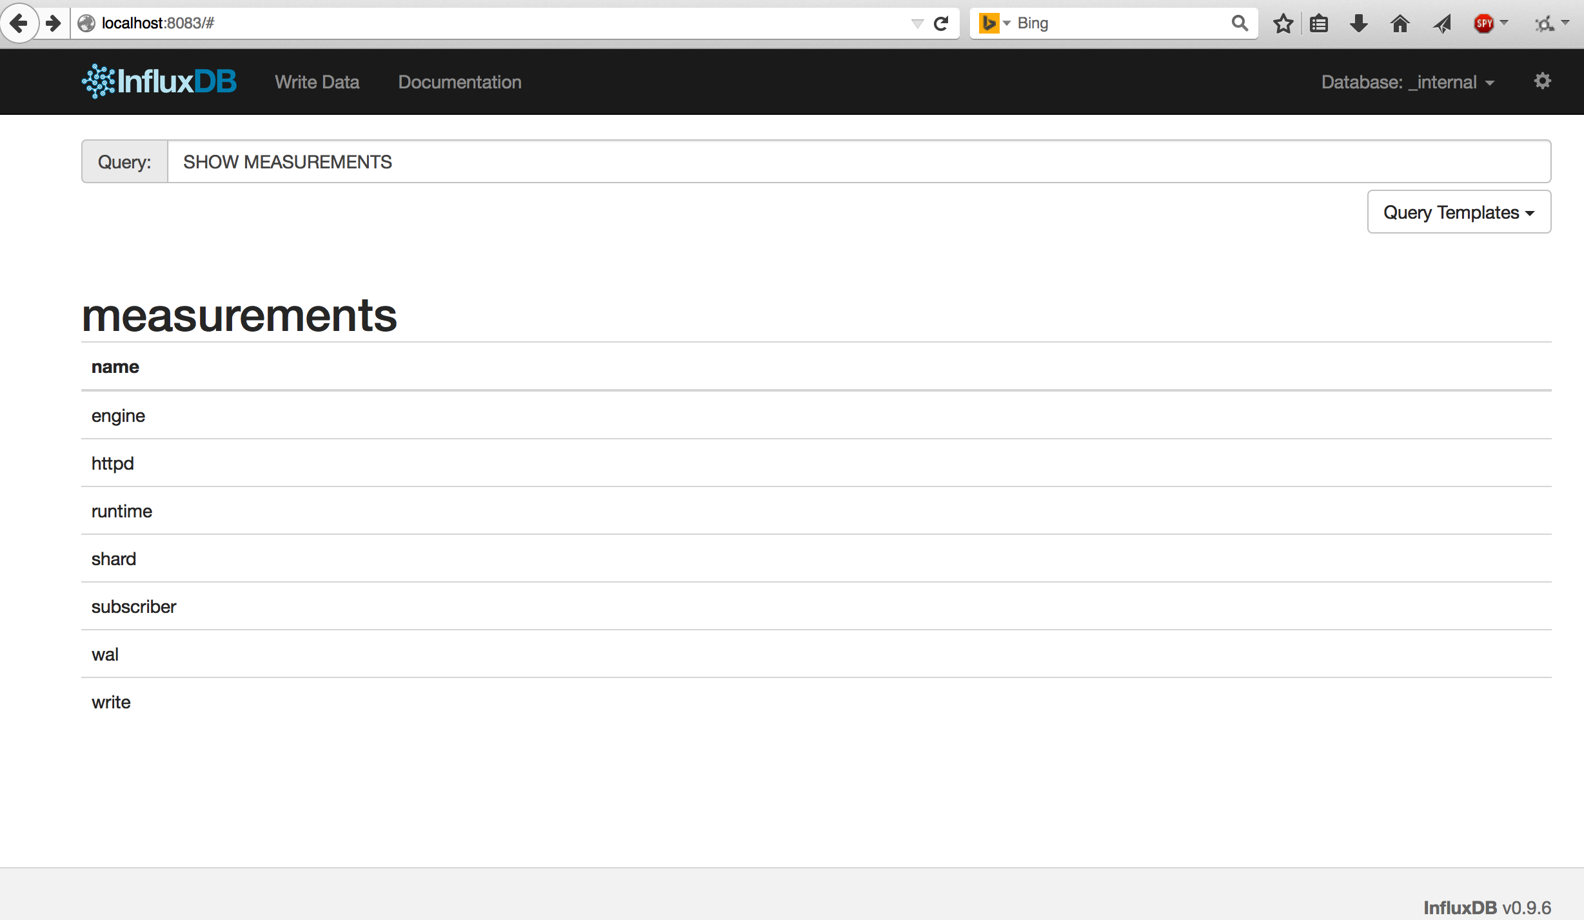Expand the Database: _internal dropdown
The image size is (1584, 920).
(1407, 82)
